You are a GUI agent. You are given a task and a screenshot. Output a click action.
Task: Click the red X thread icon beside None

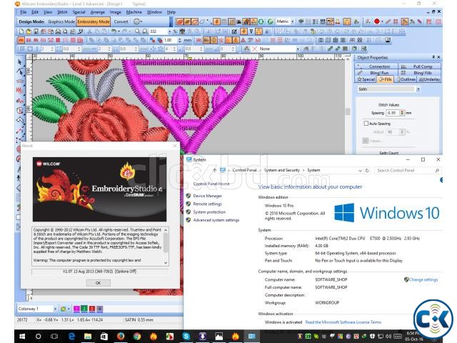click(x=254, y=49)
